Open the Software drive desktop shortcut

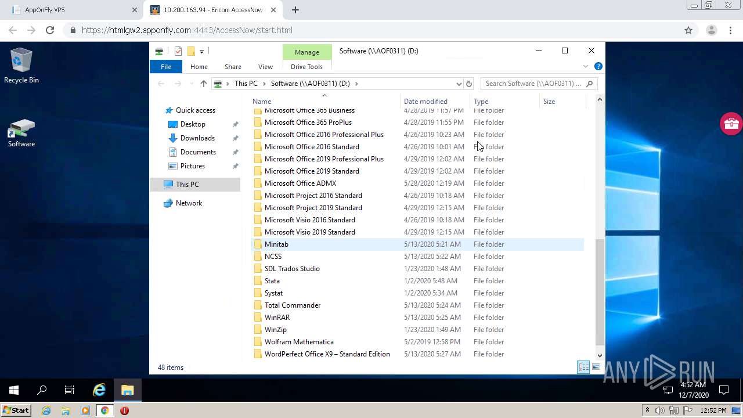21,133
